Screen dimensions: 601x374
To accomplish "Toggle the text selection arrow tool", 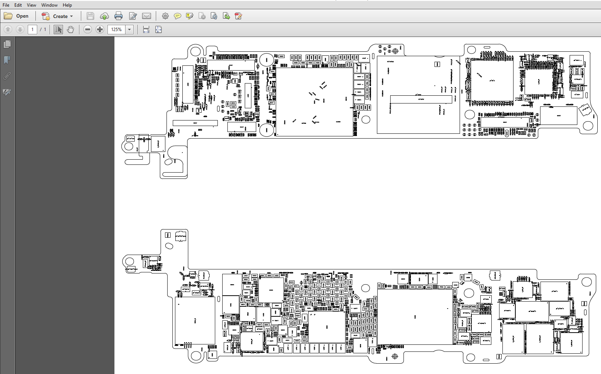I will (58, 30).
